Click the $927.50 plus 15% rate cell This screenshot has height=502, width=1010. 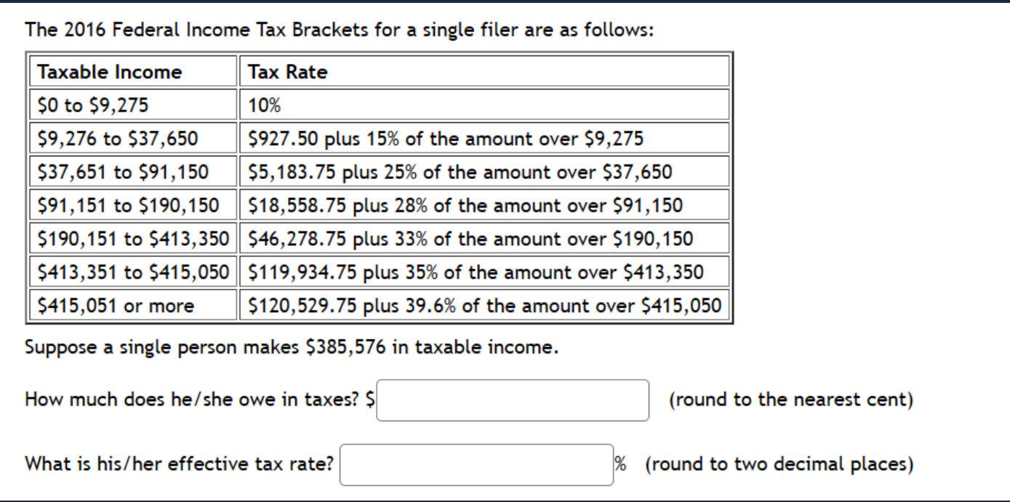tap(484, 139)
